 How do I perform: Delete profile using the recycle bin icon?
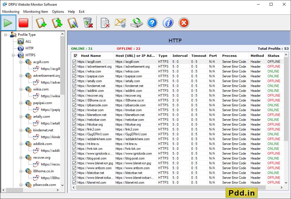88,23
